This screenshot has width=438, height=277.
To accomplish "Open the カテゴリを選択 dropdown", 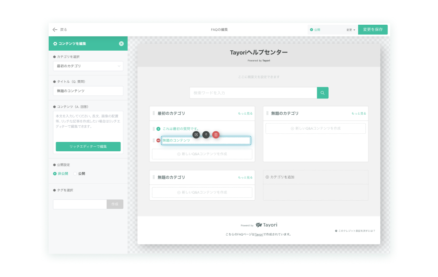I will point(88,66).
